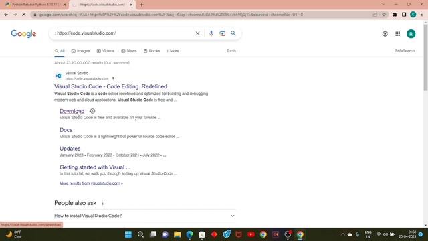Go back using browser back arrow
Viewport: 428px width, 241px height.
(x=6, y=15)
